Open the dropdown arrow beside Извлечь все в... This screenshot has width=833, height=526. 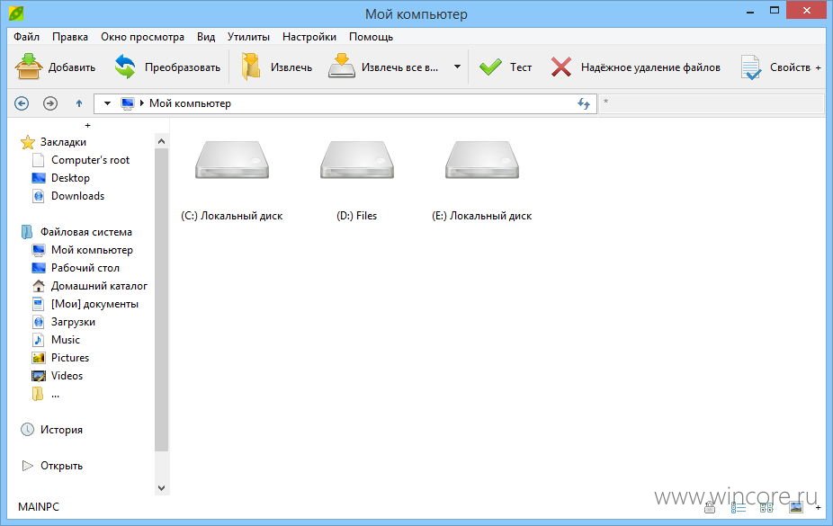[457, 67]
